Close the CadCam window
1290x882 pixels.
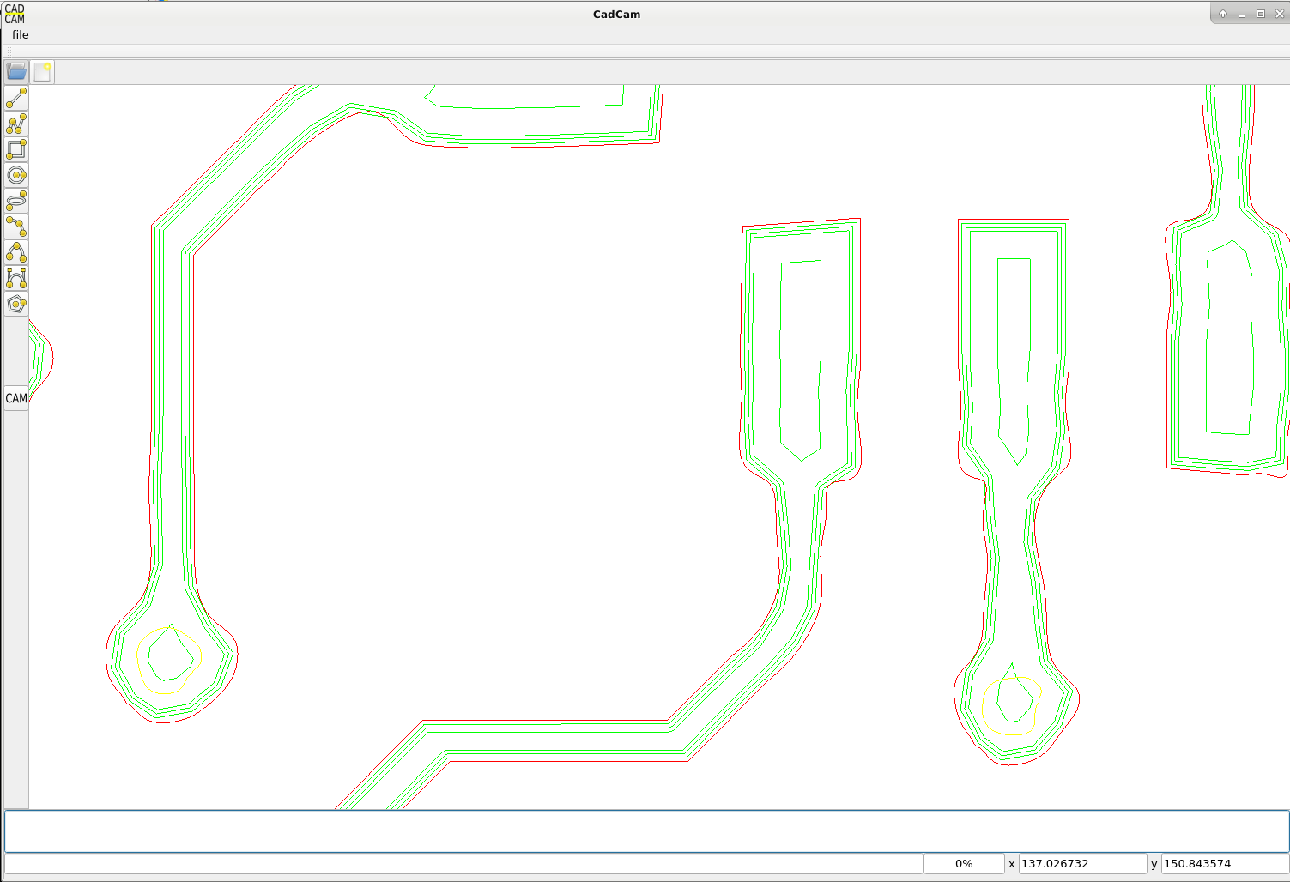click(x=1280, y=14)
